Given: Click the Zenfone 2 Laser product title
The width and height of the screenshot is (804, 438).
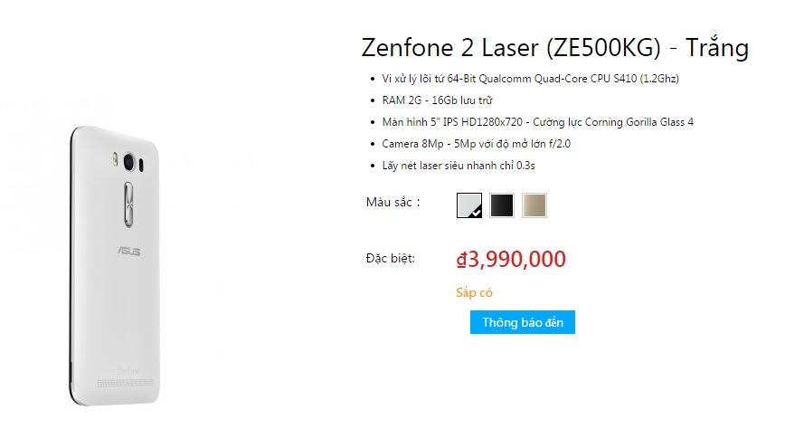Looking at the screenshot, I should [554, 47].
